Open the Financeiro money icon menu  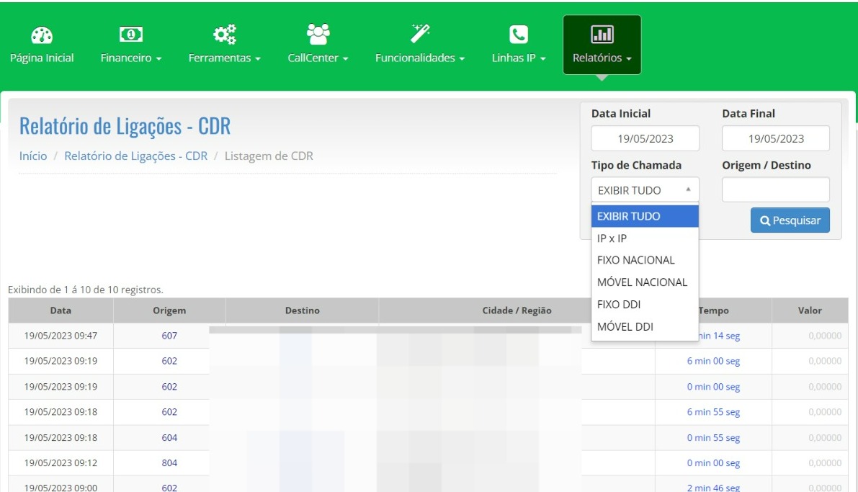click(130, 35)
